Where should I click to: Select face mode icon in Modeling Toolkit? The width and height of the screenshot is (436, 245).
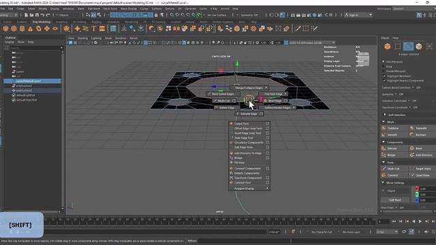419,46
